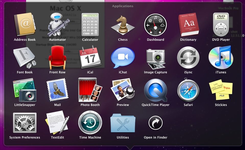This screenshot has width=245, height=150.
Task: Click the "Stickies" label text
Action: (x=221, y=105)
